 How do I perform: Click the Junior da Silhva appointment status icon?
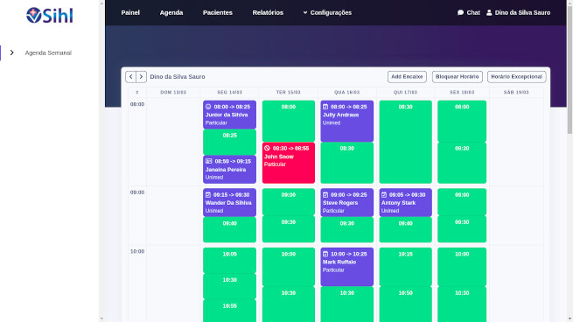(x=208, y=107)
